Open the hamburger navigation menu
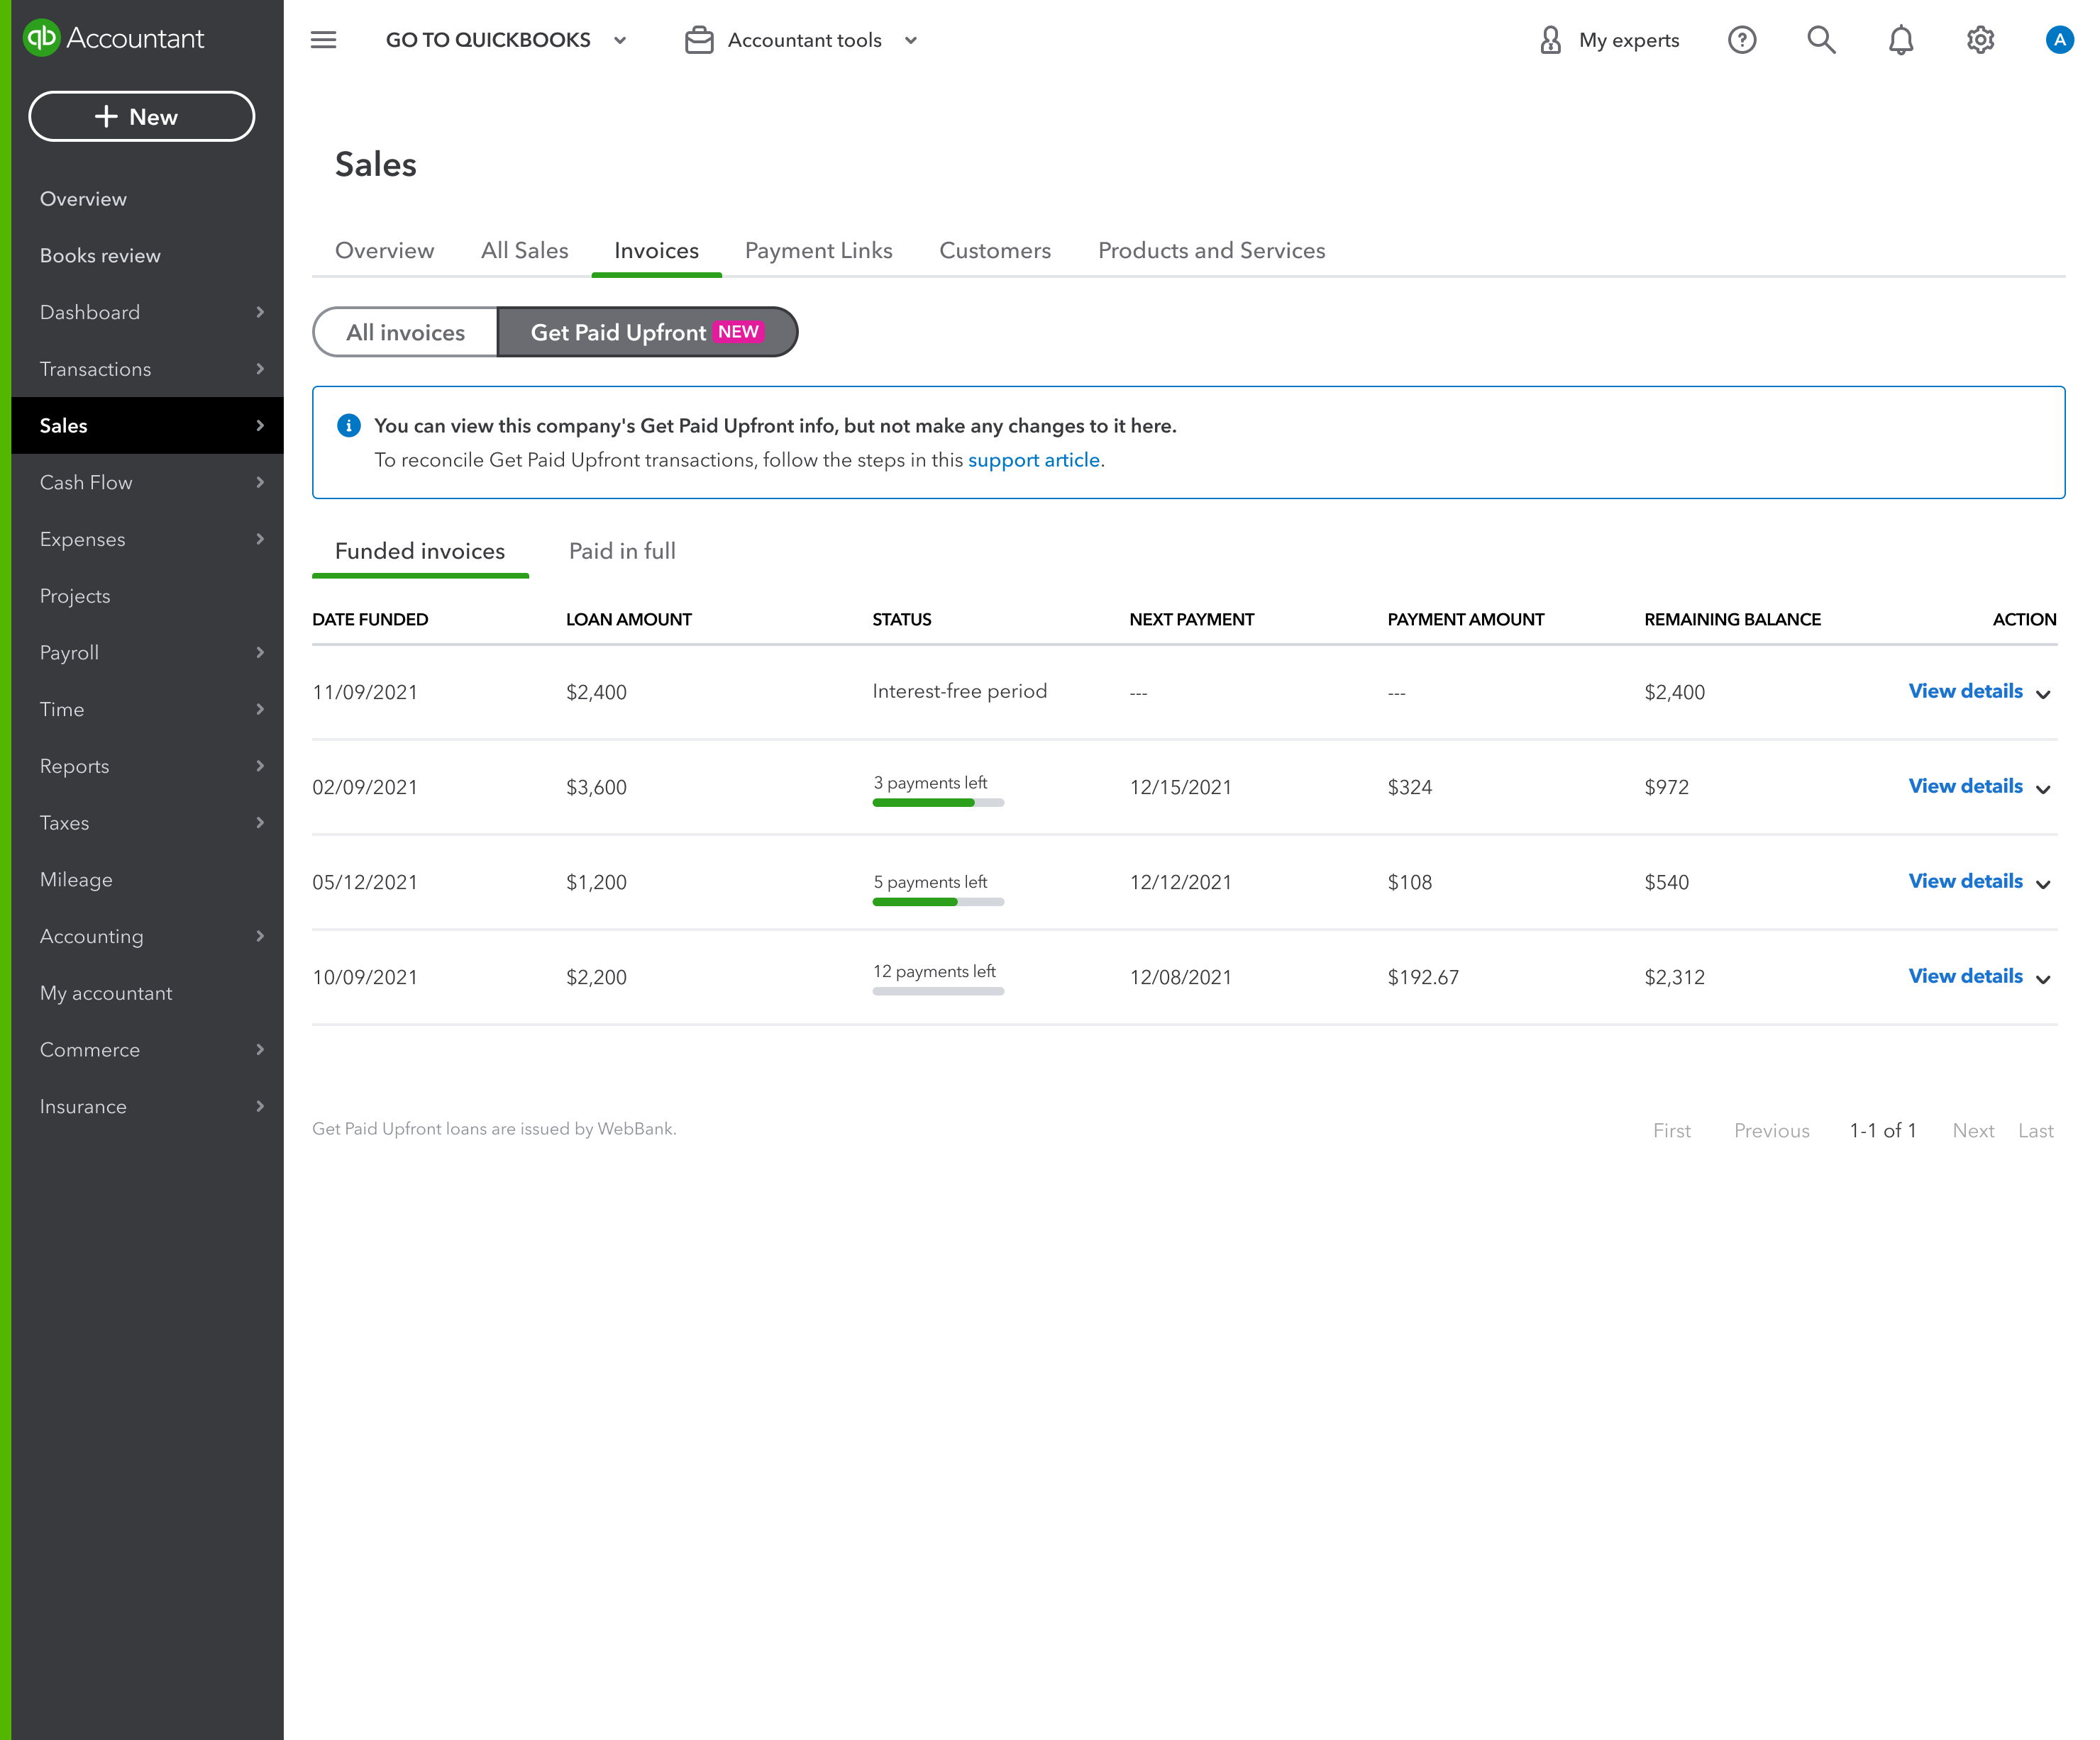This screenshot has width=2100, height=1740. click(323, 40)
